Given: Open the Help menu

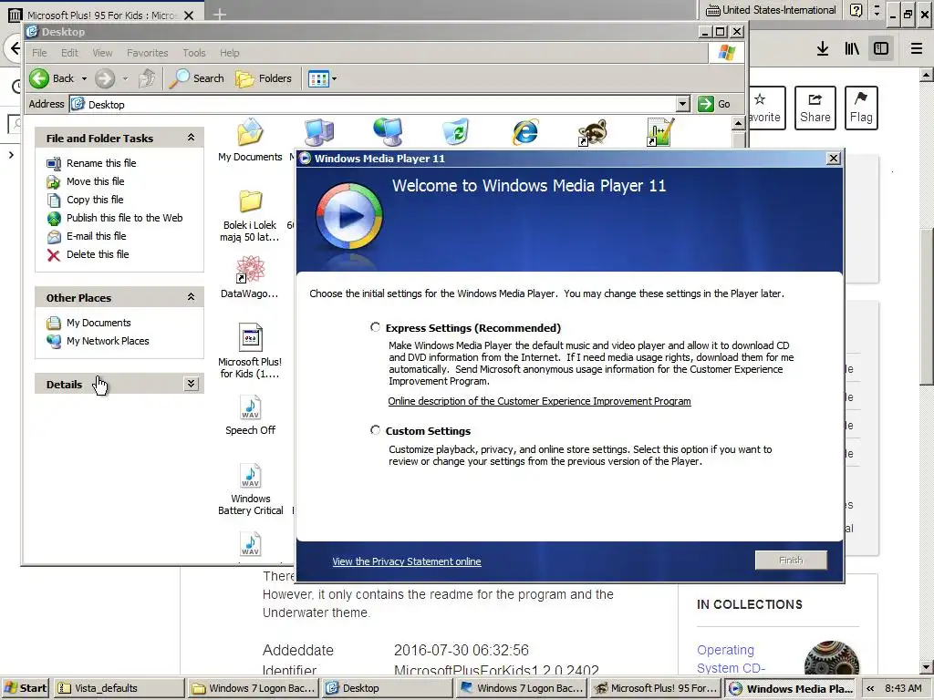Looking at the screenshot, I should click(x=229, y=53).
